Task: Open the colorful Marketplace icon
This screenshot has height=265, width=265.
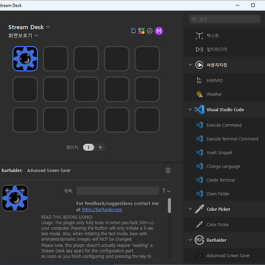Action: (141, 31)
